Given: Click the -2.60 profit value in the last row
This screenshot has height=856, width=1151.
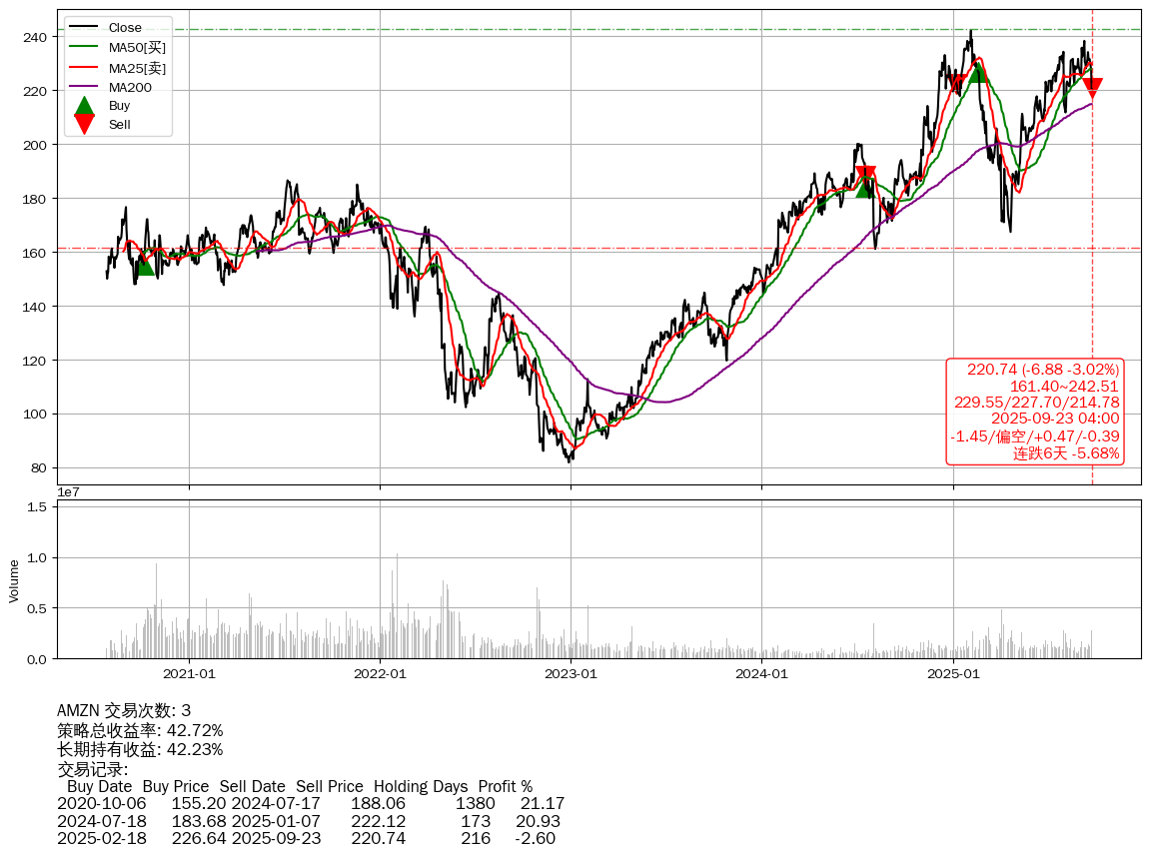Looking at the screenshot, I should [535, 838].
